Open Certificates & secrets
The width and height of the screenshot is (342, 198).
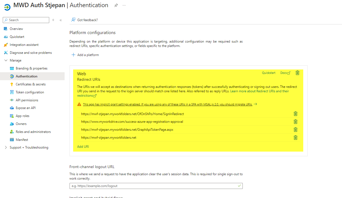pos(31,84)
